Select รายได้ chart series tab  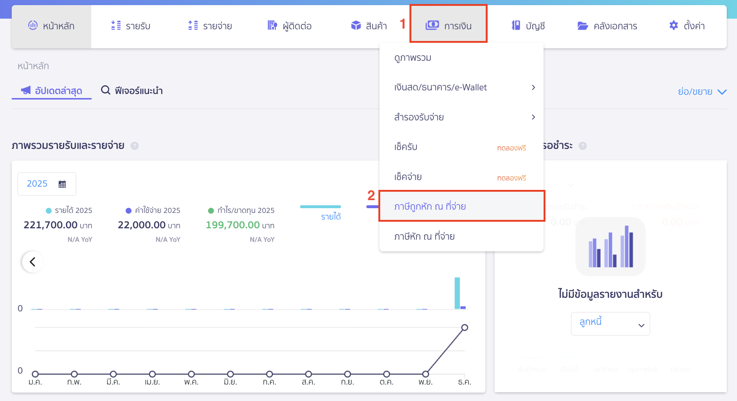[x=330, y=216]
